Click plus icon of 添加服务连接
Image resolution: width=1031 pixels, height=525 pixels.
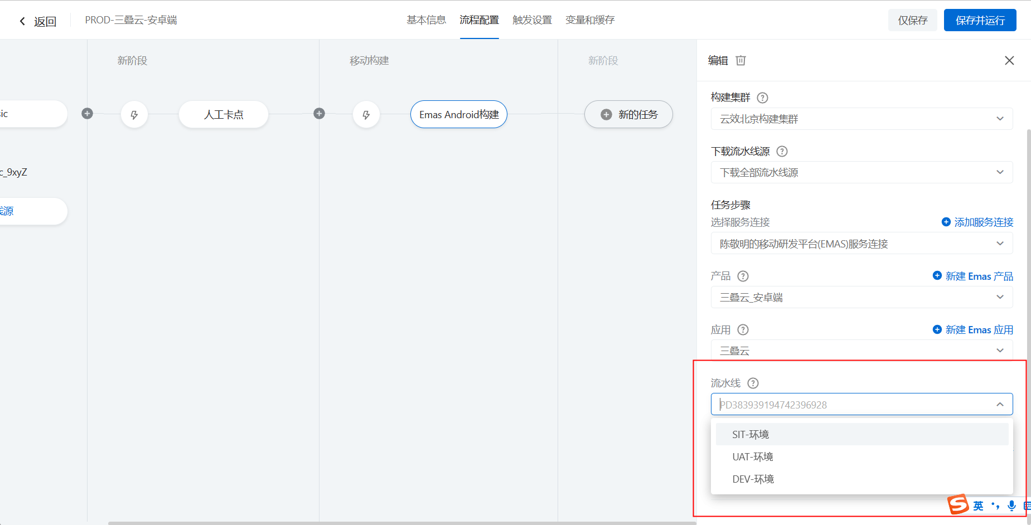click(946, 222)
